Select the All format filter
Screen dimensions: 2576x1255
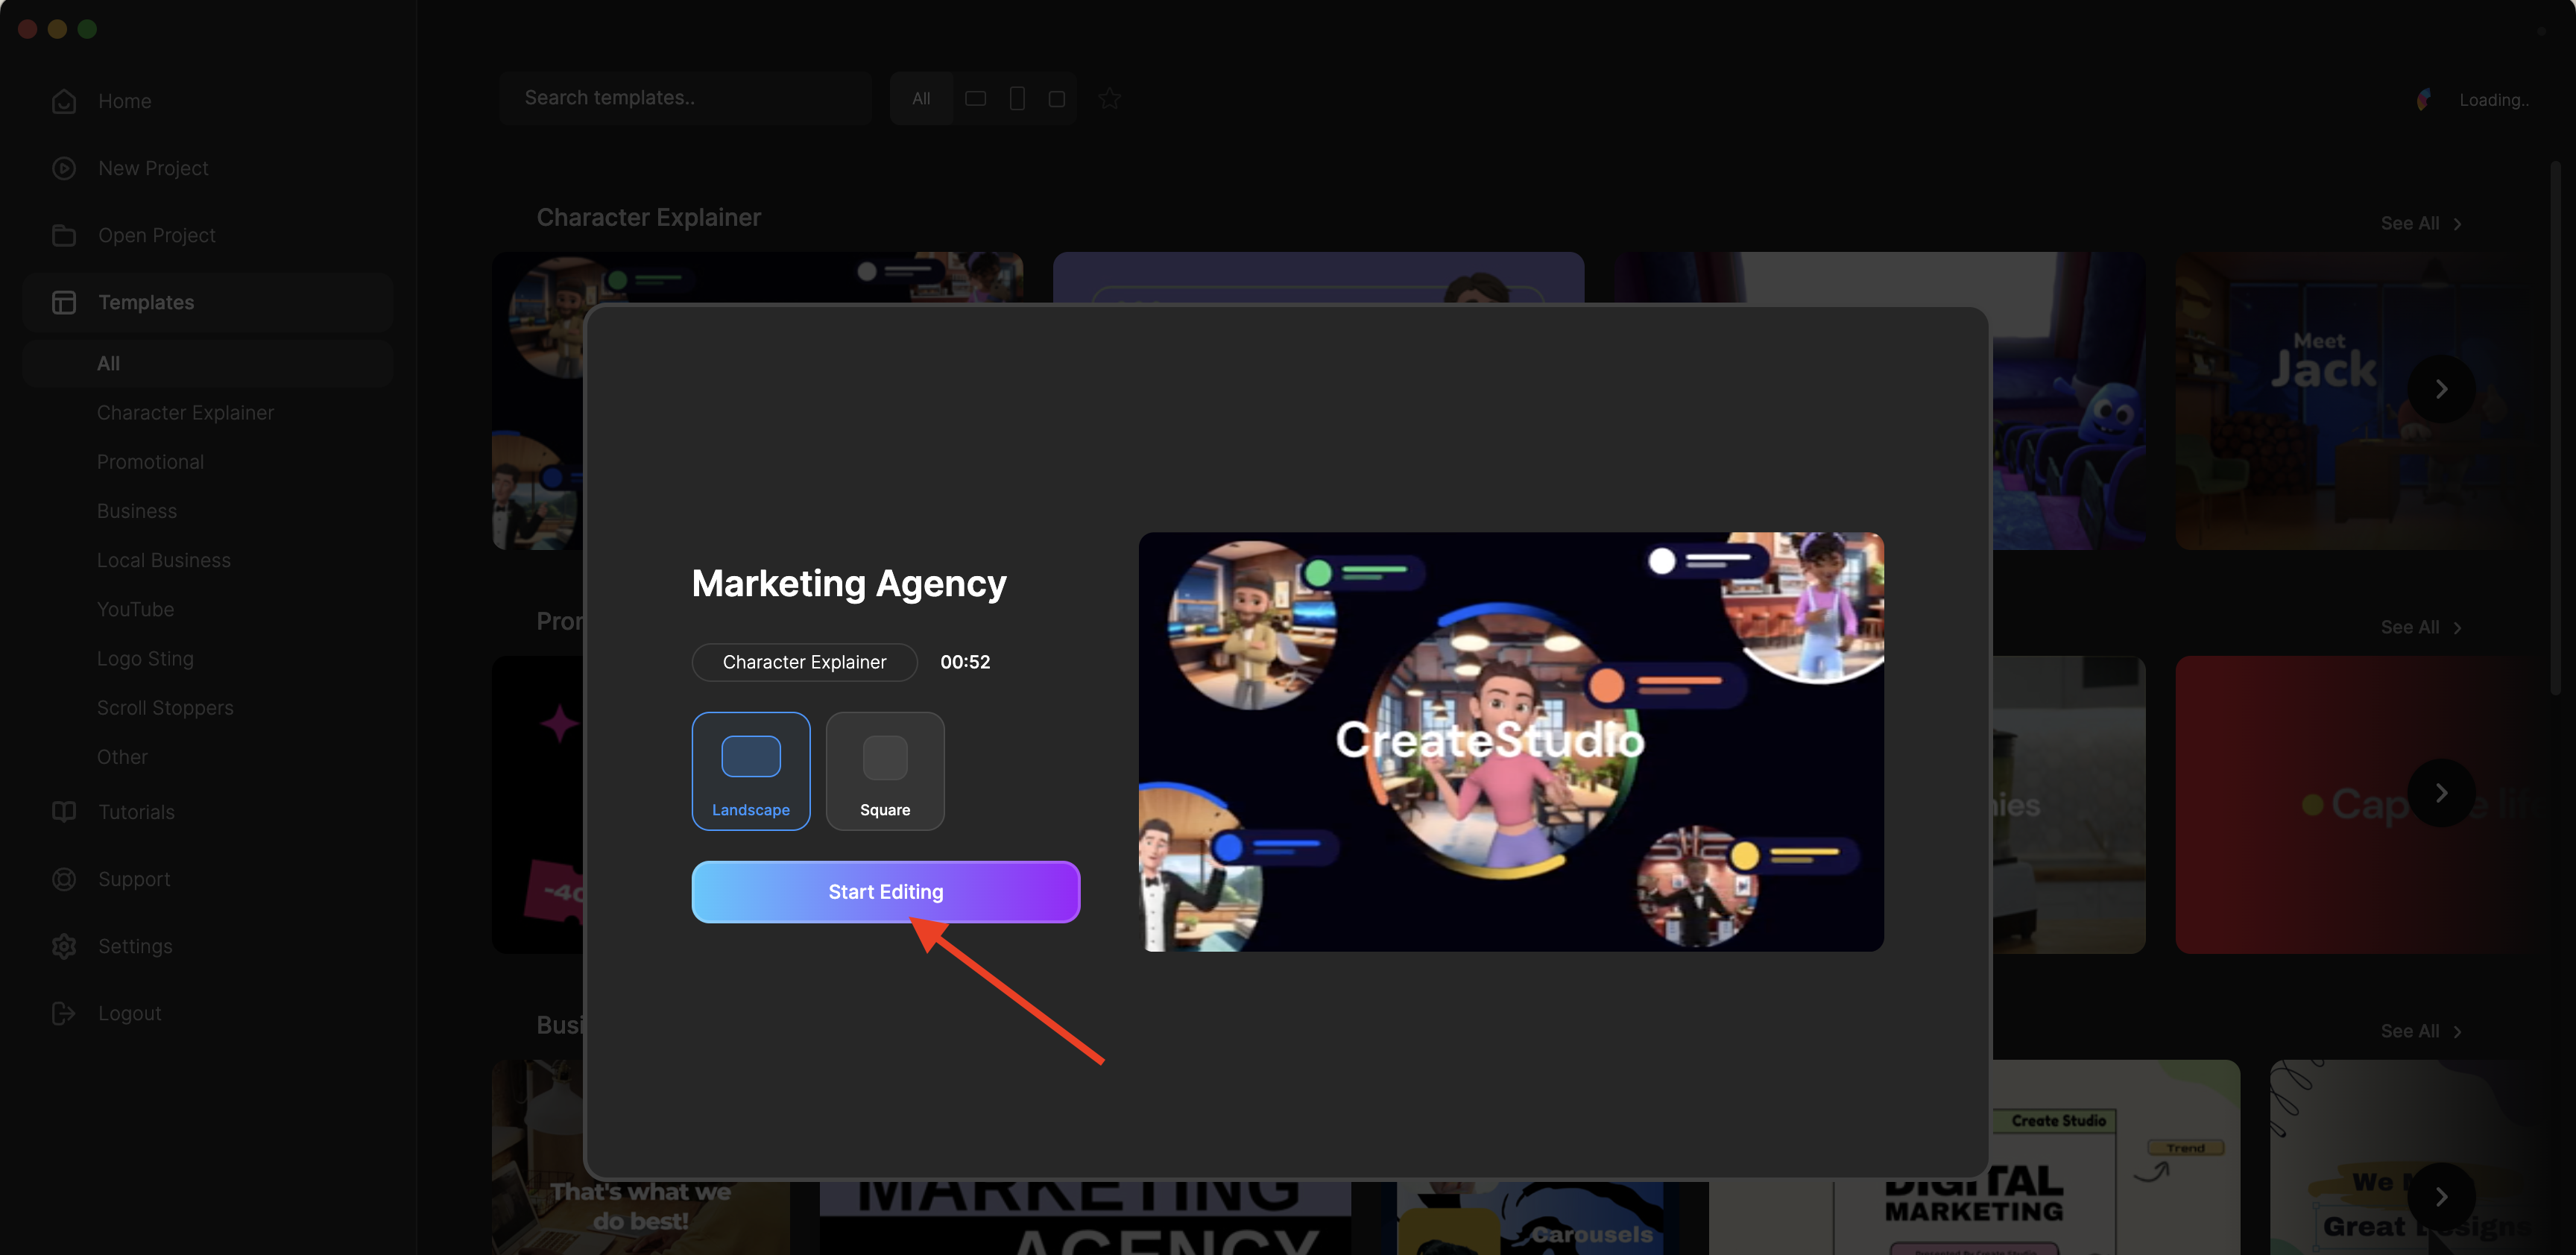pyautogui.click(x=921, y=98)
